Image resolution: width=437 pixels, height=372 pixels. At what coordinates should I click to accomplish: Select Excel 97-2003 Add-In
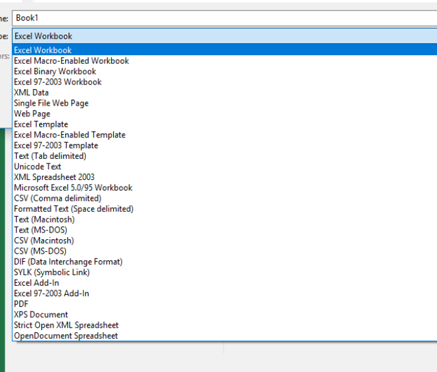[x=225, y=294]
